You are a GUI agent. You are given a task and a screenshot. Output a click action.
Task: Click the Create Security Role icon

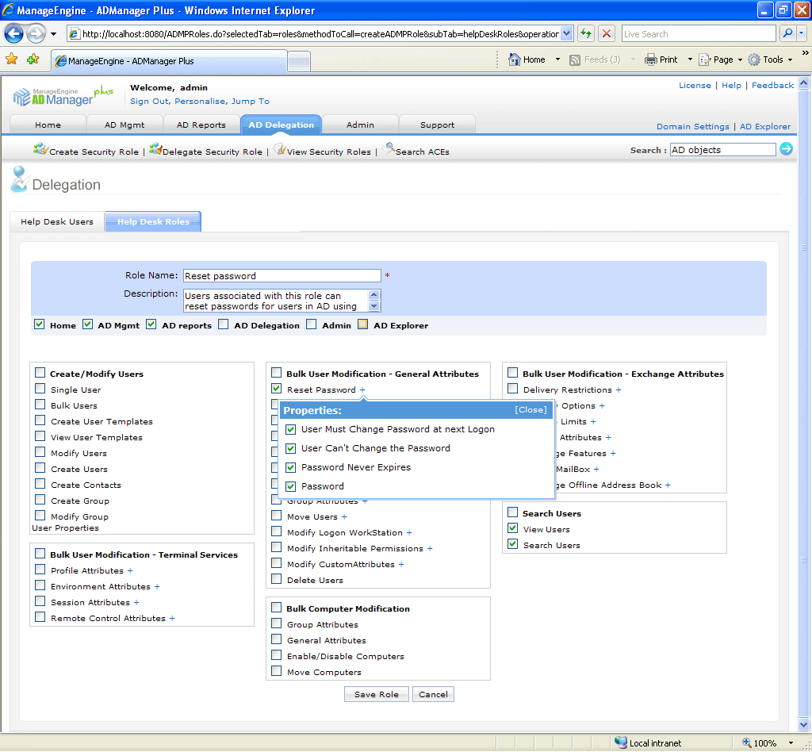point(40,149)
